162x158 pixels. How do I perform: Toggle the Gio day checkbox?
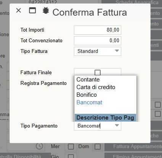[x=71, y=156]
